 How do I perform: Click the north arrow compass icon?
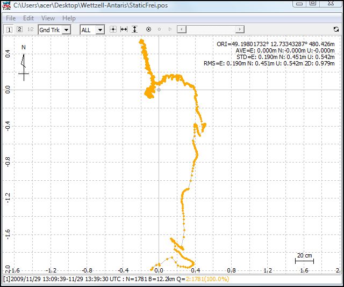[23, 63]
